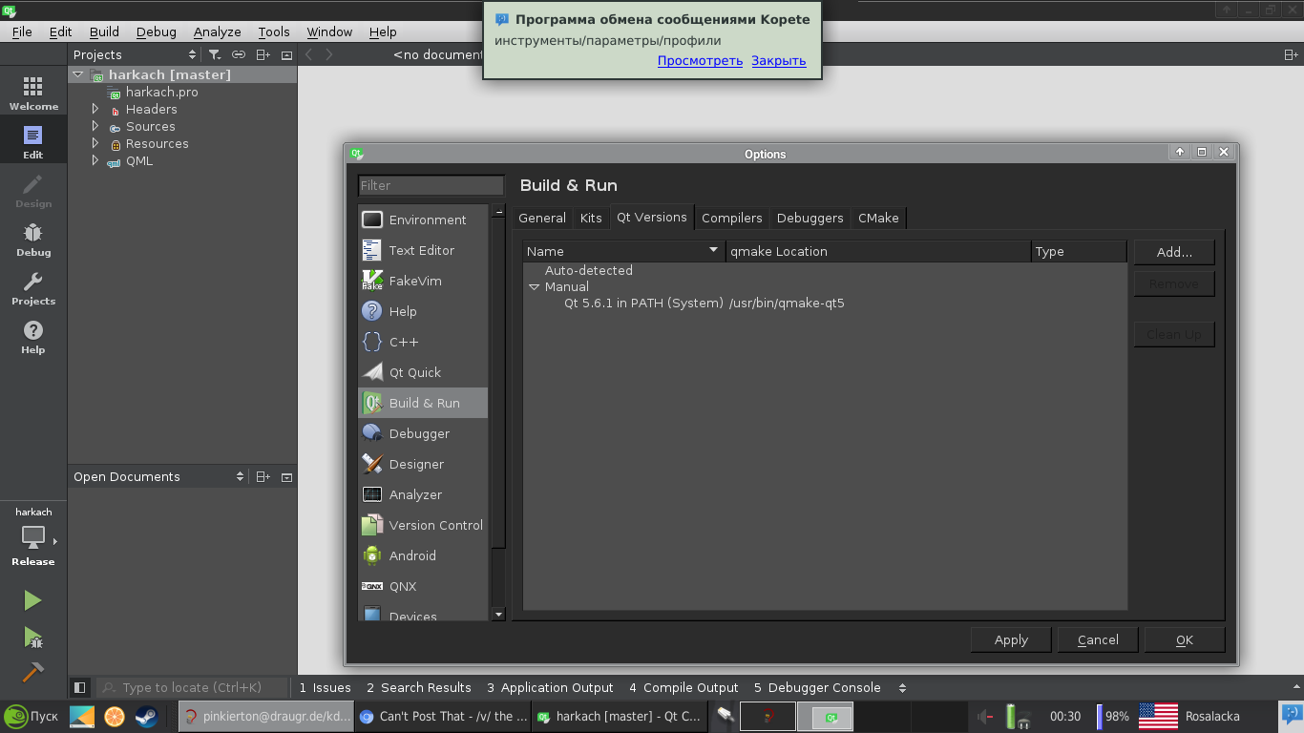Open output panes selector arrows

(902, 687)
